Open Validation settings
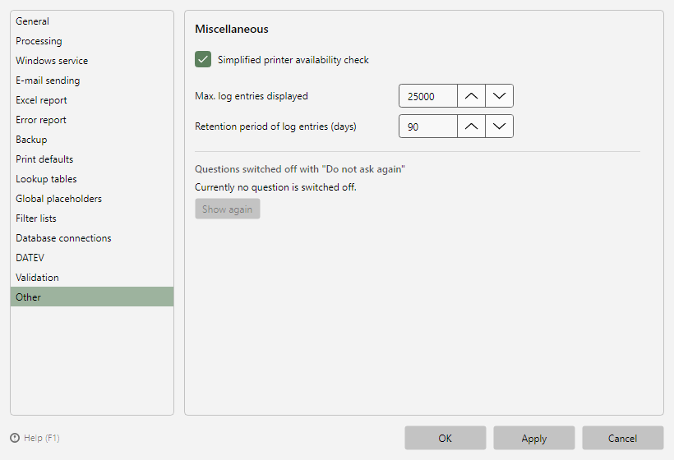This screenshot has width=674, height=460. (x=92, y=278)
